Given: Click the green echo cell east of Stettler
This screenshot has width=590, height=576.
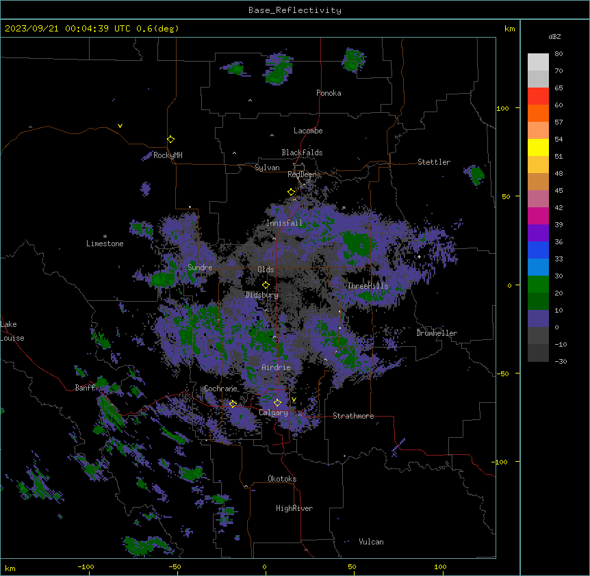Looking at the screenshot, I should 478,174.
